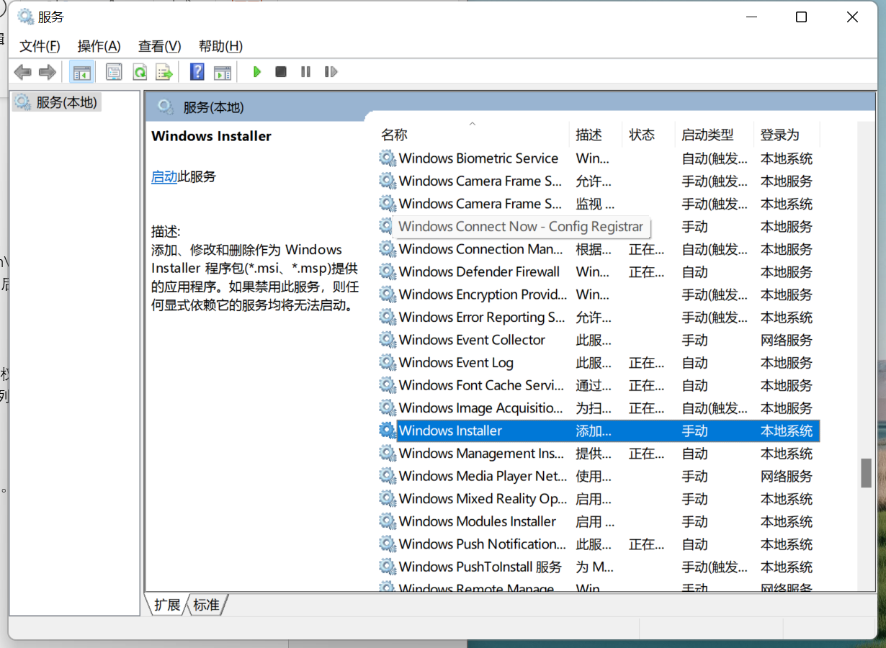Viewport: 886px width, 648px height.
Task: Go forward with the toolbar's right arrow
Action: (48, 72)
